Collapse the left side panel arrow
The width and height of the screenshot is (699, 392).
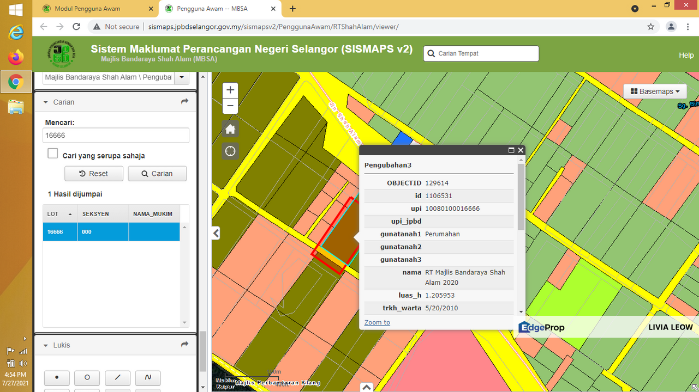[x=216, y=233]
